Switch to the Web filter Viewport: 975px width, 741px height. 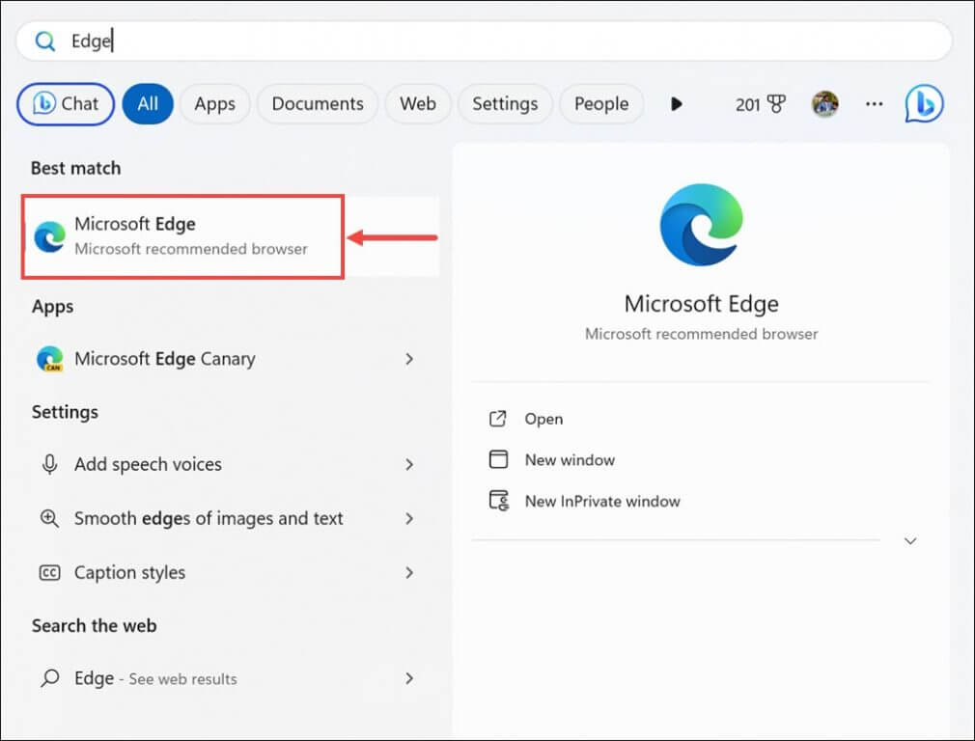(418, 104)
